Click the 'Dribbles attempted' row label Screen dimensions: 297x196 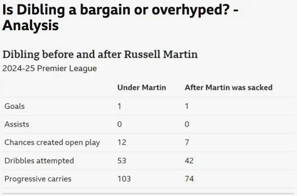39,161
